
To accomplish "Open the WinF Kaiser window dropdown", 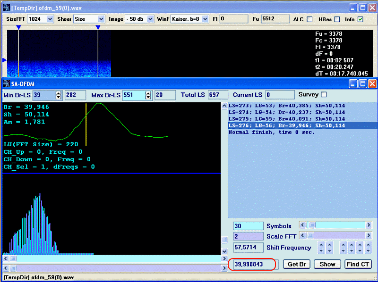I will pyautogui.click(x=205, y=19).
